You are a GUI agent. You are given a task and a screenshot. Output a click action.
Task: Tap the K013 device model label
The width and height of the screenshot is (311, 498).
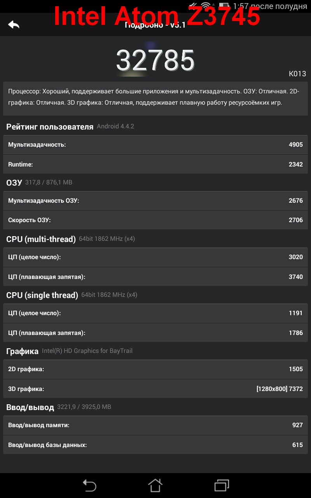pos(297,74)
